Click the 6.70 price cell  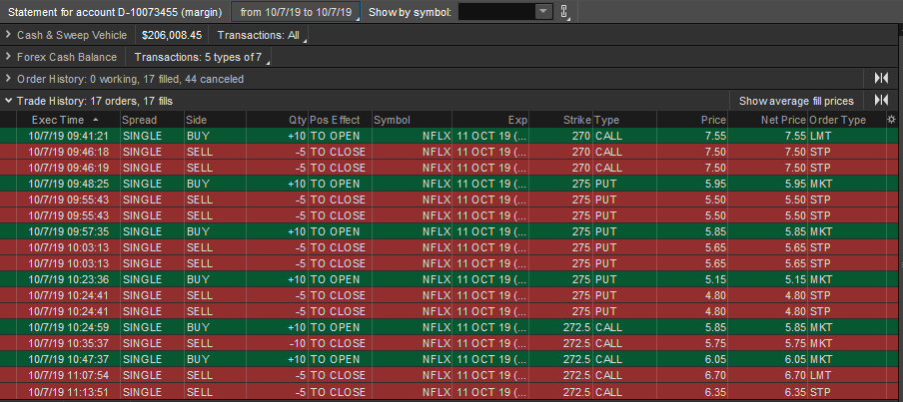click(x=691, y=375)
